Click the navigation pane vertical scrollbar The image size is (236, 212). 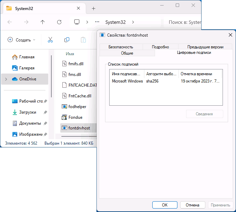coord(51,76)
